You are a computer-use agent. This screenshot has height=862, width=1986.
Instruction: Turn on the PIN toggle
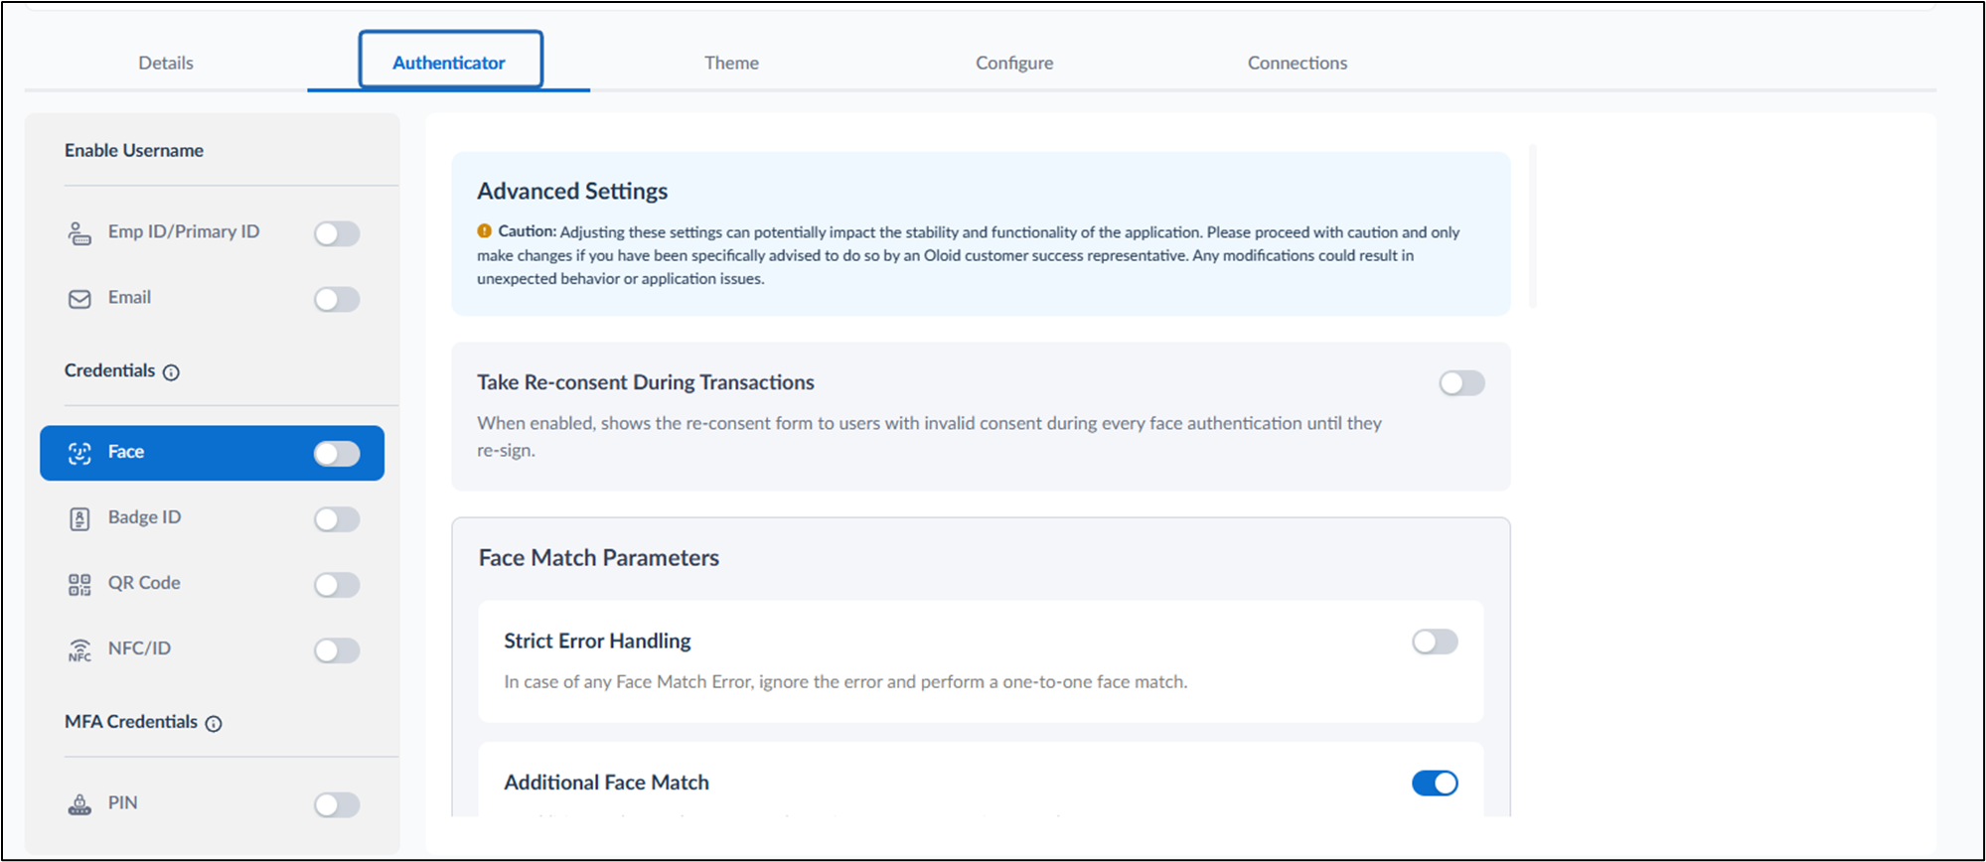pyautogui.click(x=337, y=804)
